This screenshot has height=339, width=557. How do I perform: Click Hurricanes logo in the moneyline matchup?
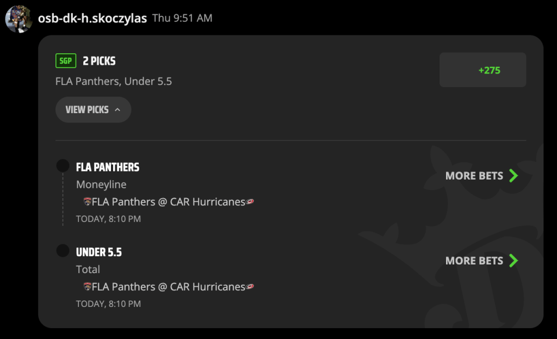click(250, 201)
